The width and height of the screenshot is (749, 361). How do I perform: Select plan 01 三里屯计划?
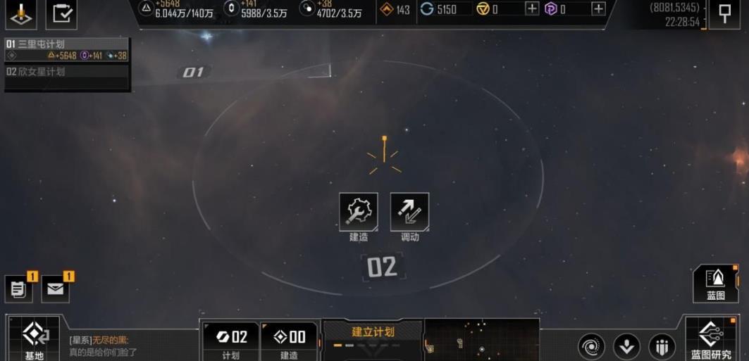pyautogui.click(x=66, y=49)
